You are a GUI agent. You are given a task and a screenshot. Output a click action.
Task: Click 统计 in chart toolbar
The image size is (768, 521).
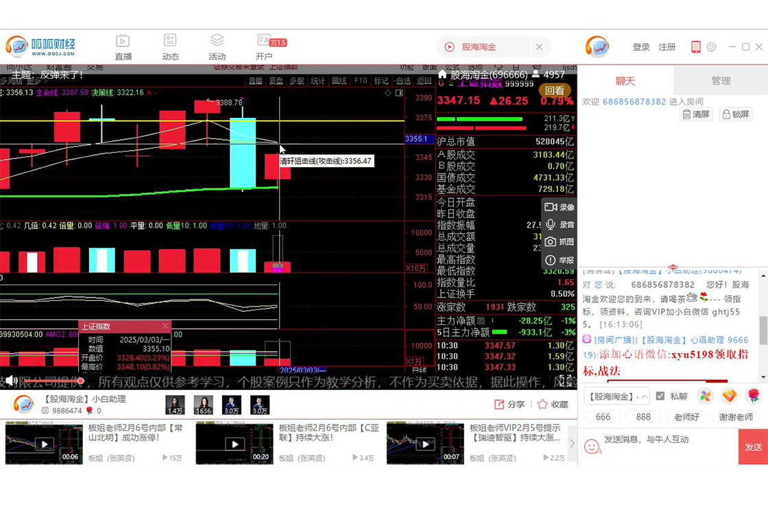click(318, 81)
